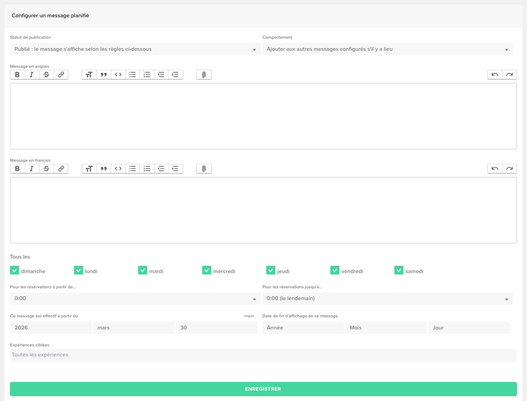
Task: Uncheck the dimanche checkbox
Action: 15,270
